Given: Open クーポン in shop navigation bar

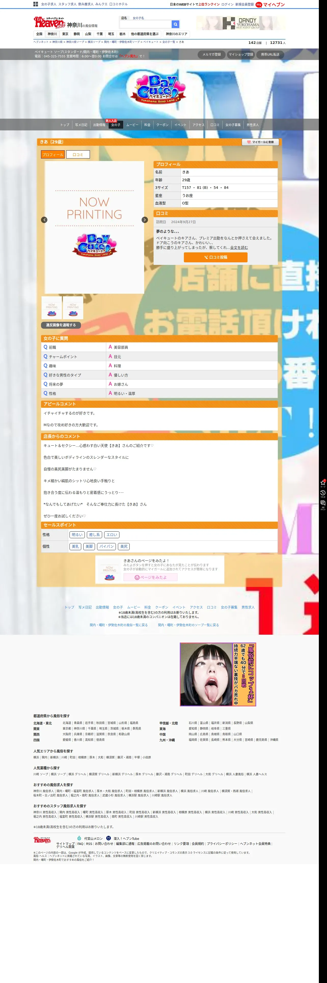Looking at the screenshot, I should coord(162,125).
